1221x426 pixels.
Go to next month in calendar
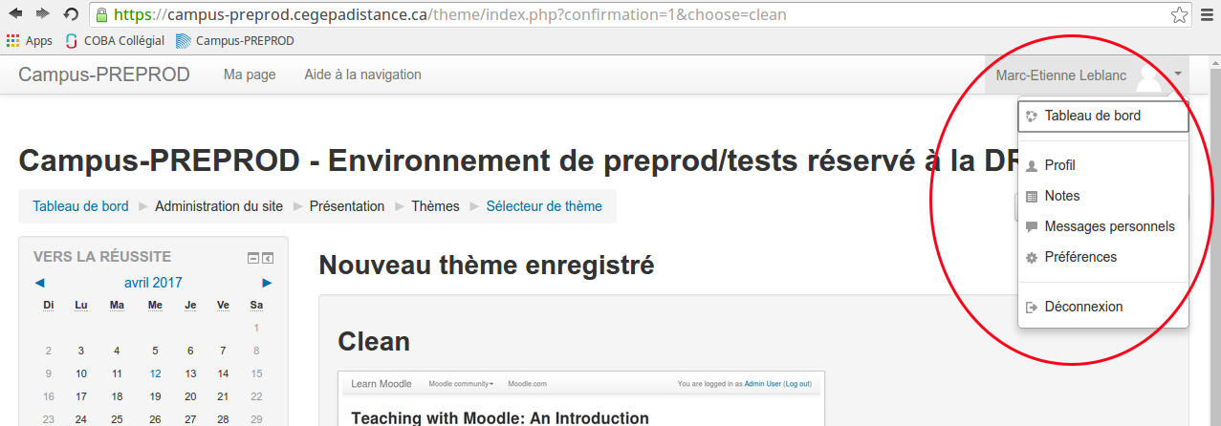pos(268,283)
